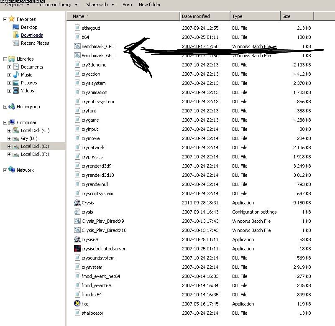Collapse the Favorites tree node
Image resolution: width=335 pixels, height=326 pixels.
click(x=5, y=19)
